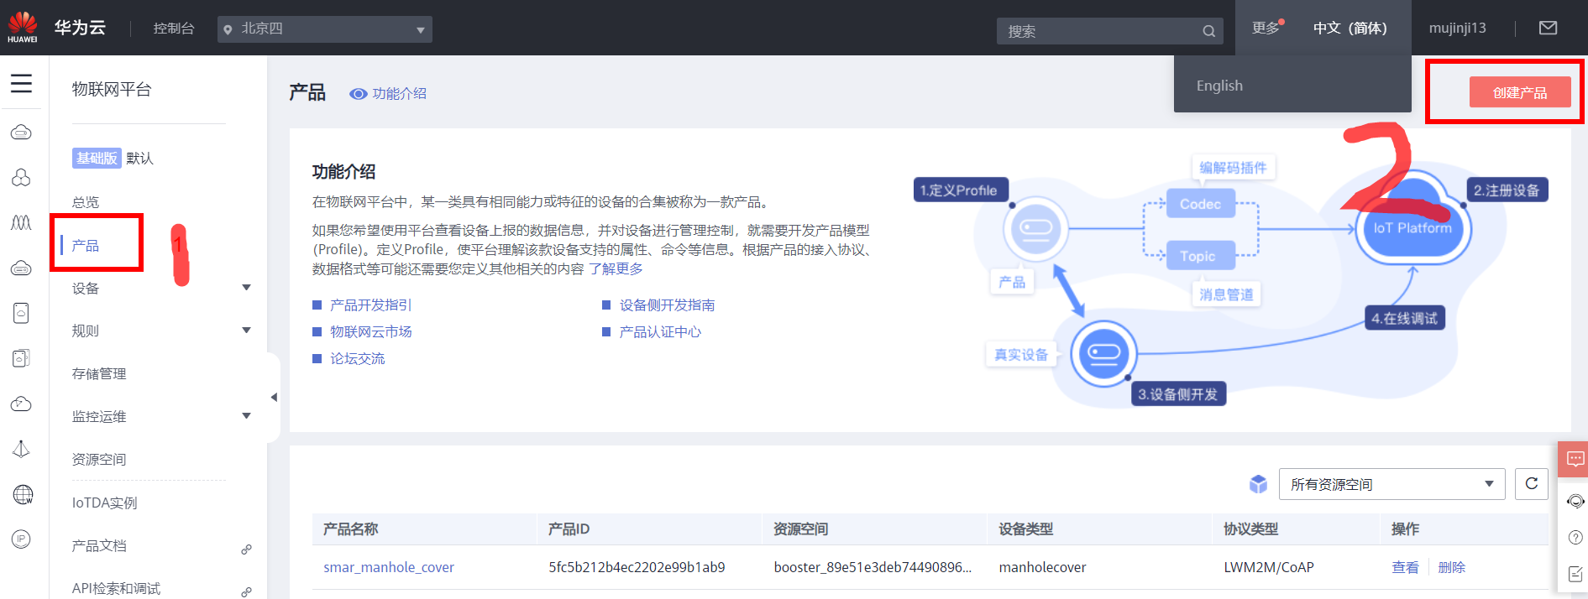Open the single phone cloud icon
This screenshot has height=599, width=1588.
click(x=21, y=313)
